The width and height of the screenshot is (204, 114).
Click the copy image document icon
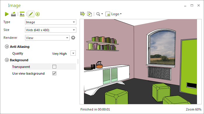point(89,14)
